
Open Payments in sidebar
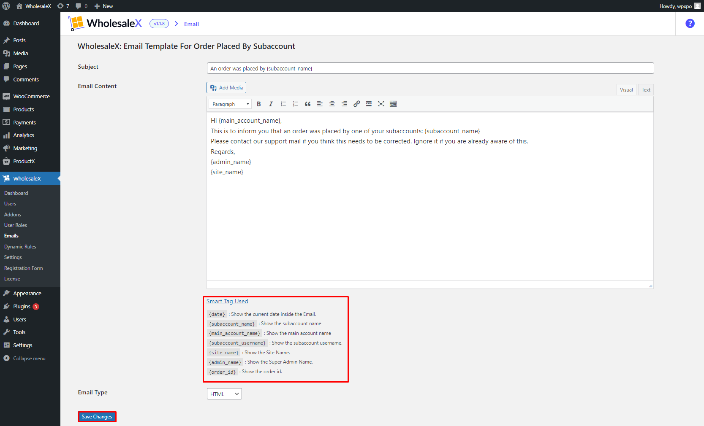(x=24, y=123)
